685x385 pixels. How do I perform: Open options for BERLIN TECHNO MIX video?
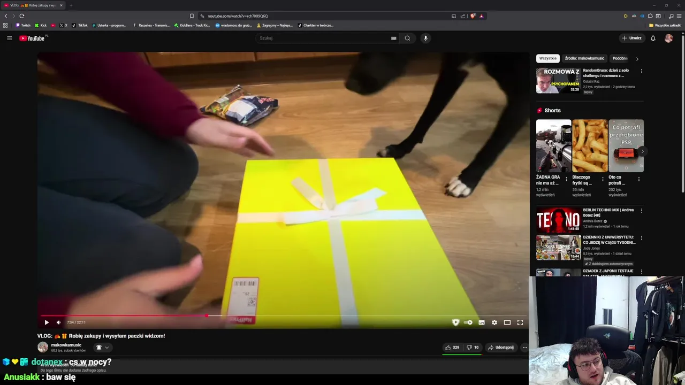[x=642, y=211]
